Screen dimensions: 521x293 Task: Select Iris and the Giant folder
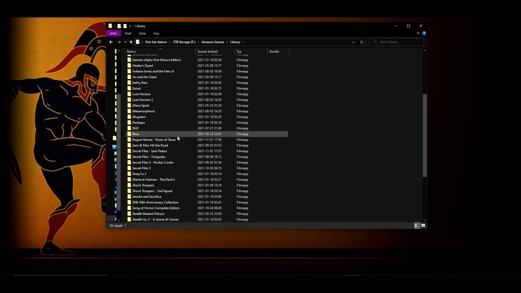pyautogui.click(x=144, y=77)
